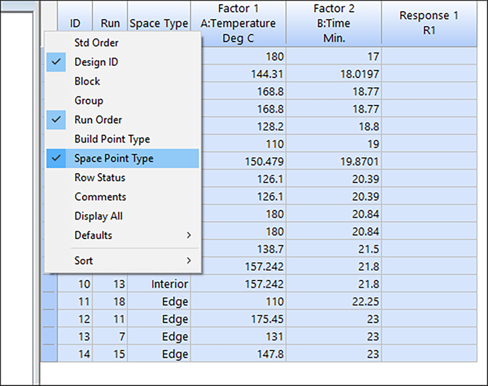488x386 pixels.
Task: Enable the Group column option
Action: pyautogui.click(x=89, y=101)
